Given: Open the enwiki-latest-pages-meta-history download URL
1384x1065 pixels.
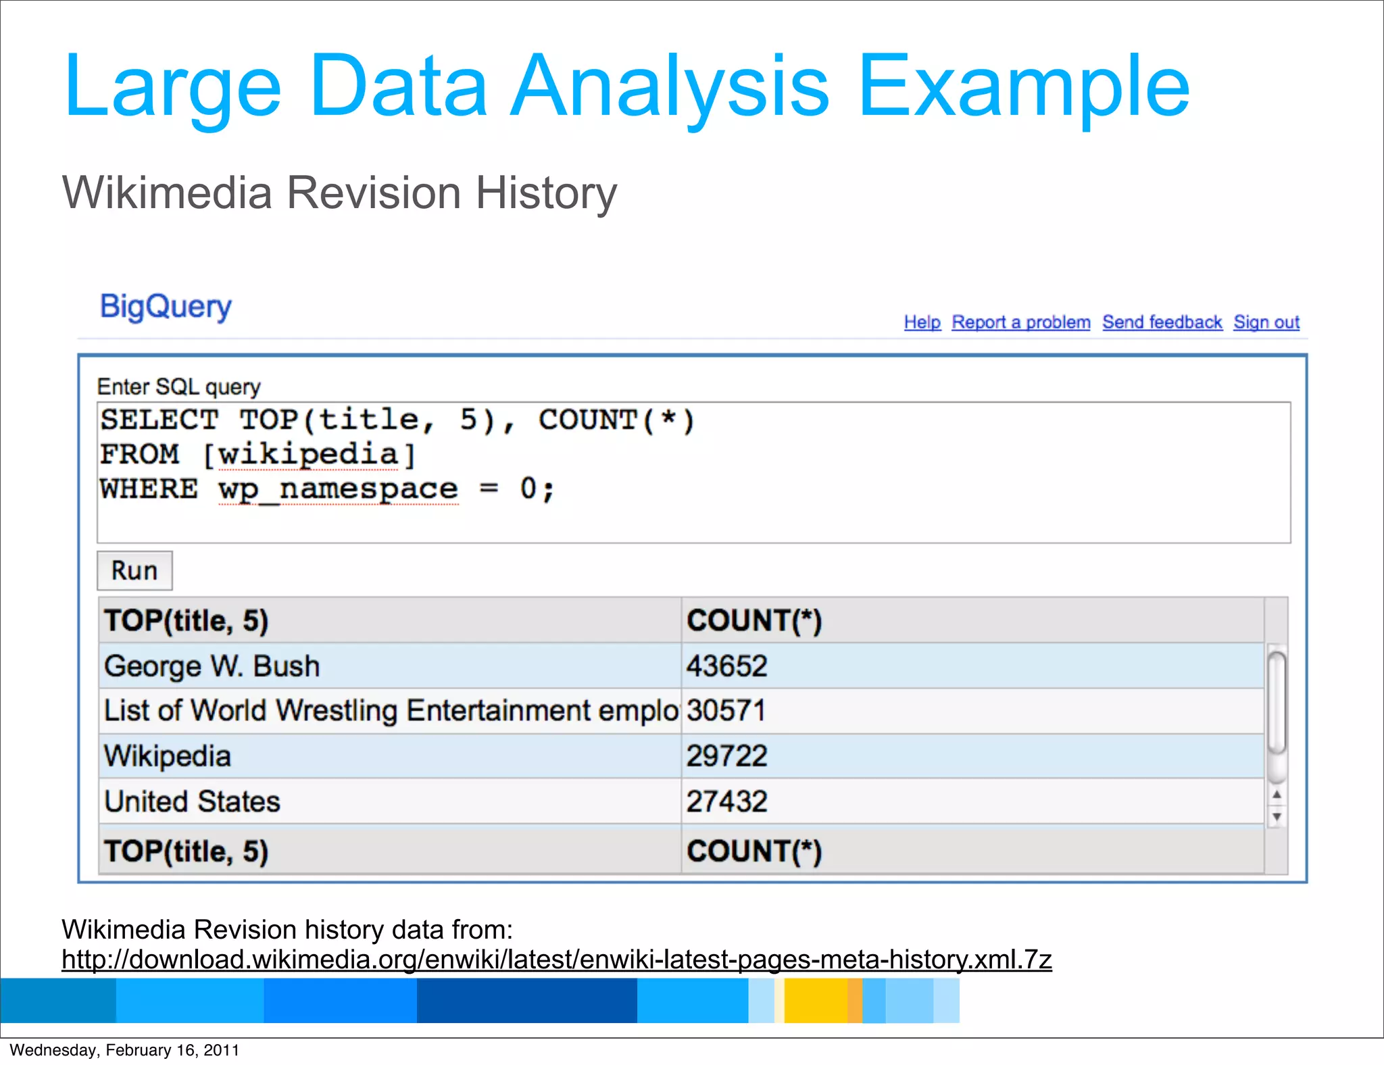Looking at the screenshot, I should tap(557, 960).
